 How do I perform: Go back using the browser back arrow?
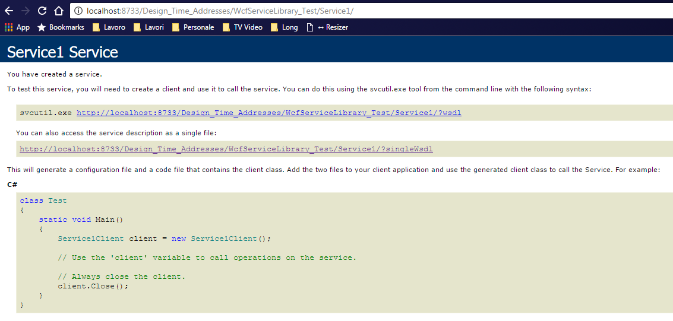point(9,11)
